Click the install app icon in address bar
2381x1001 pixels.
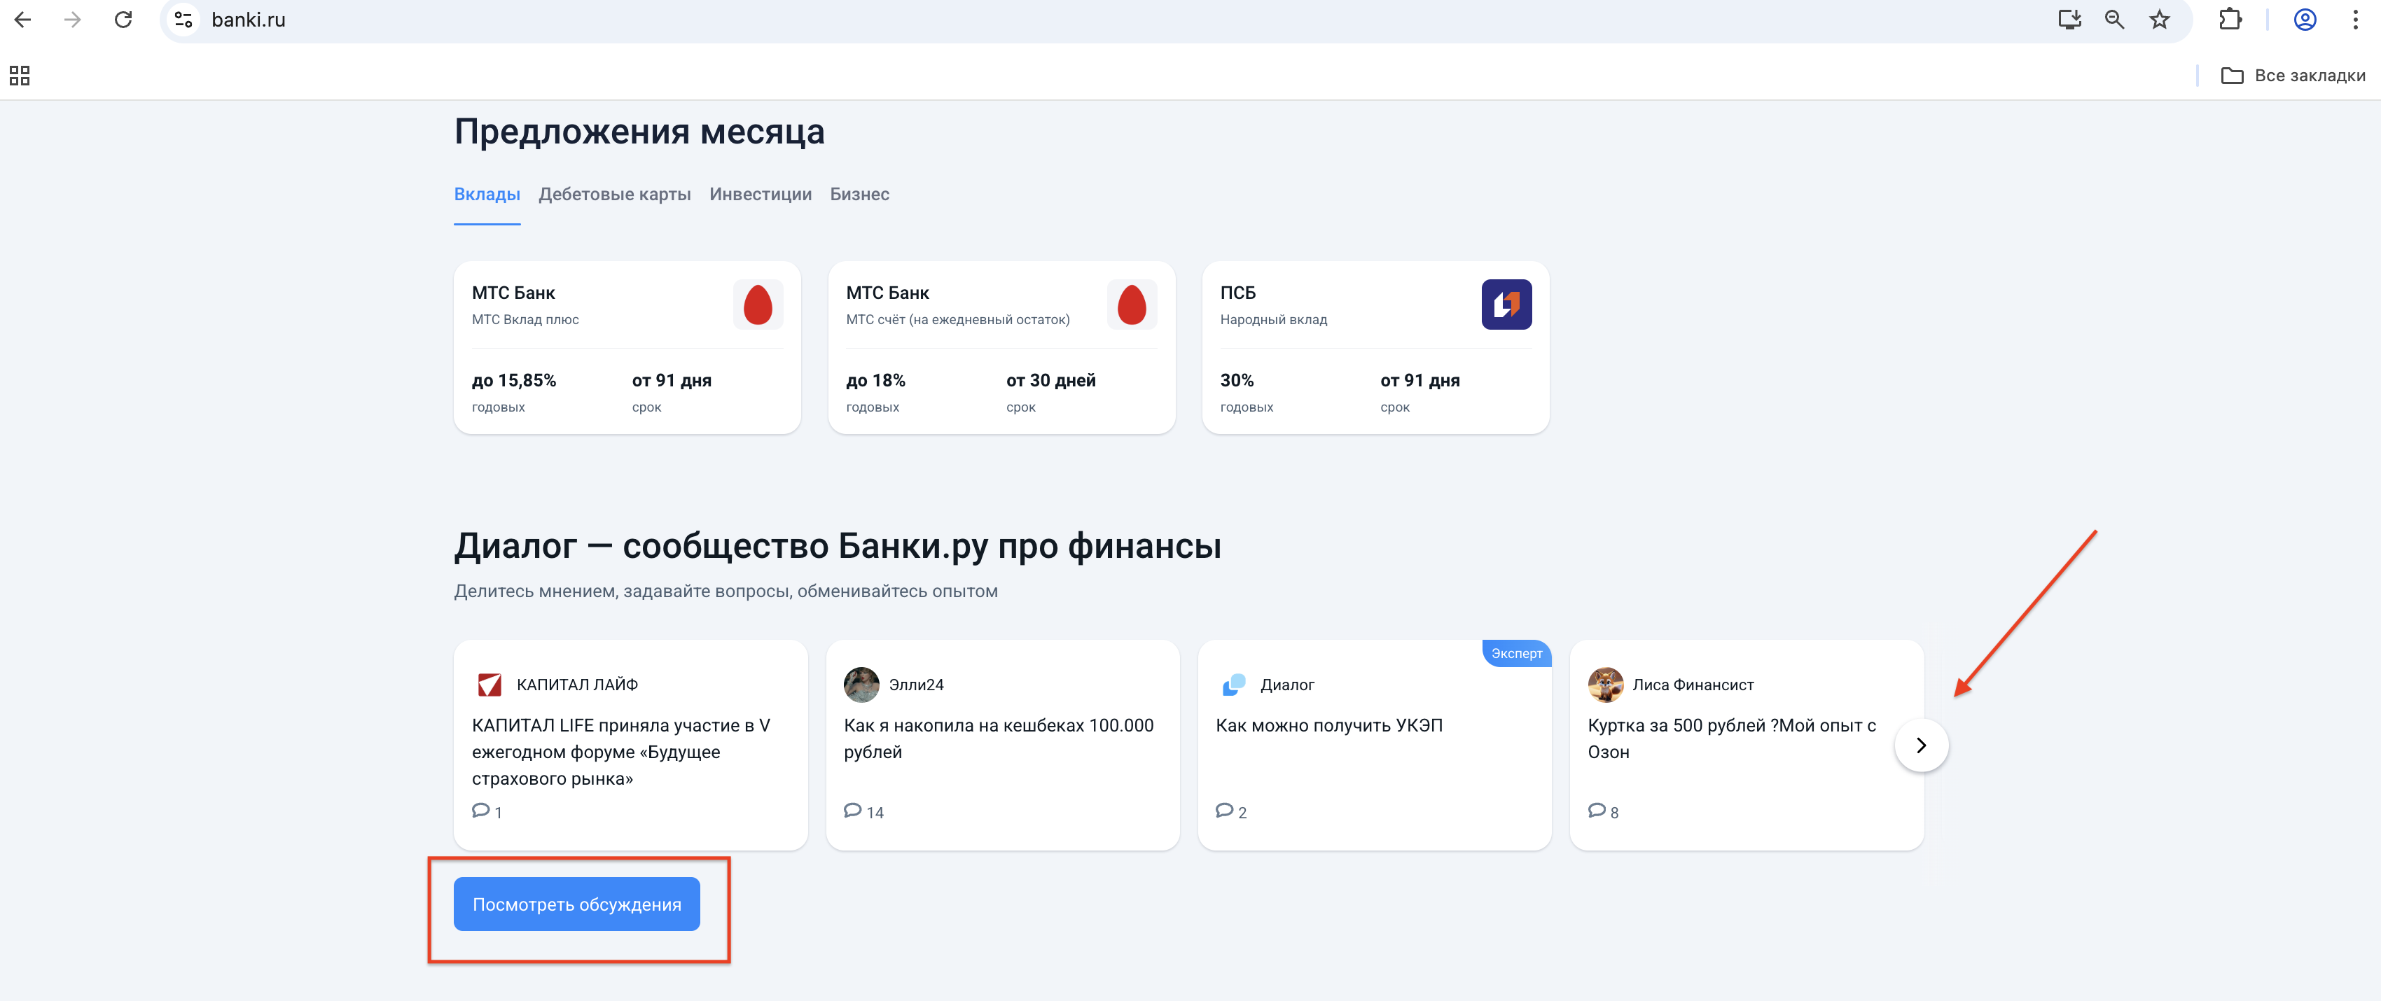(2069, 20)
